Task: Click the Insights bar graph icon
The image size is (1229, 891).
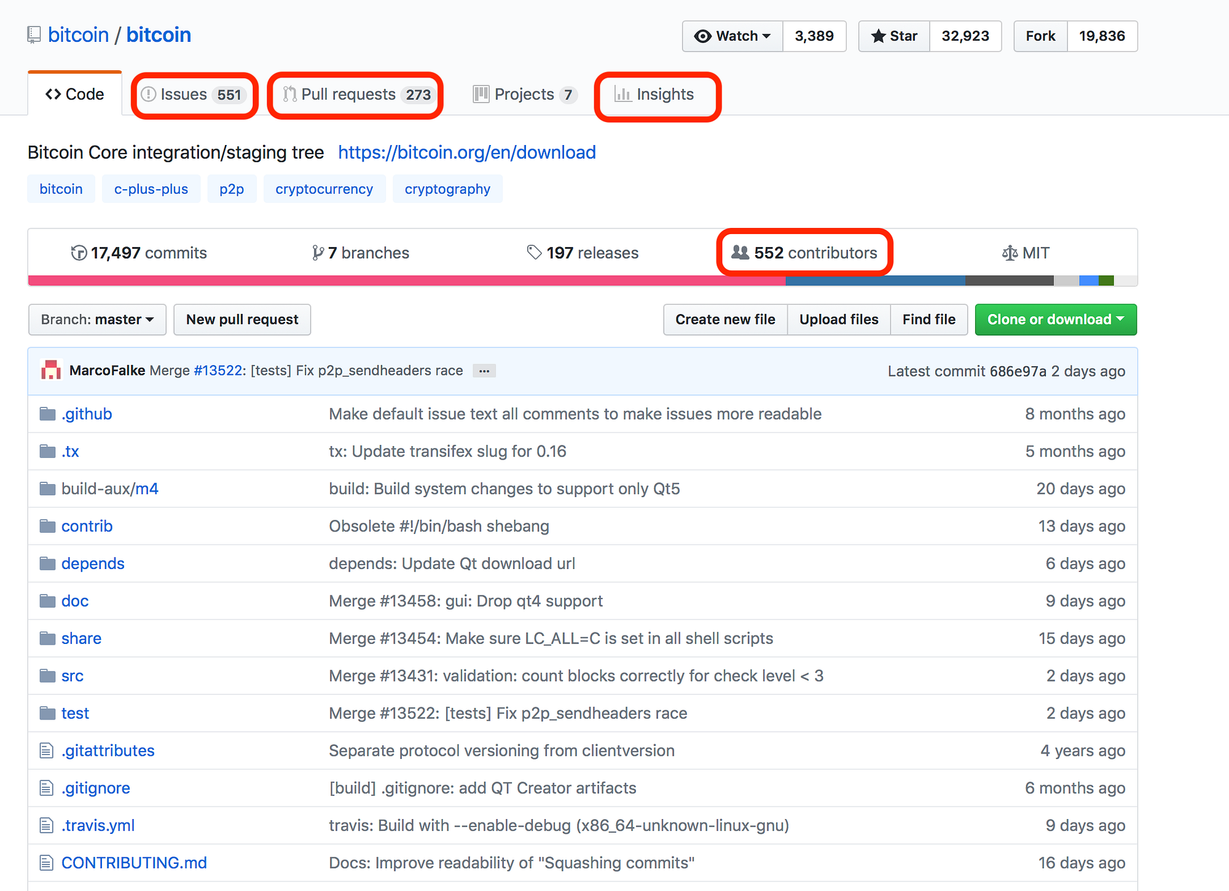Action: [x=623, y=95]
